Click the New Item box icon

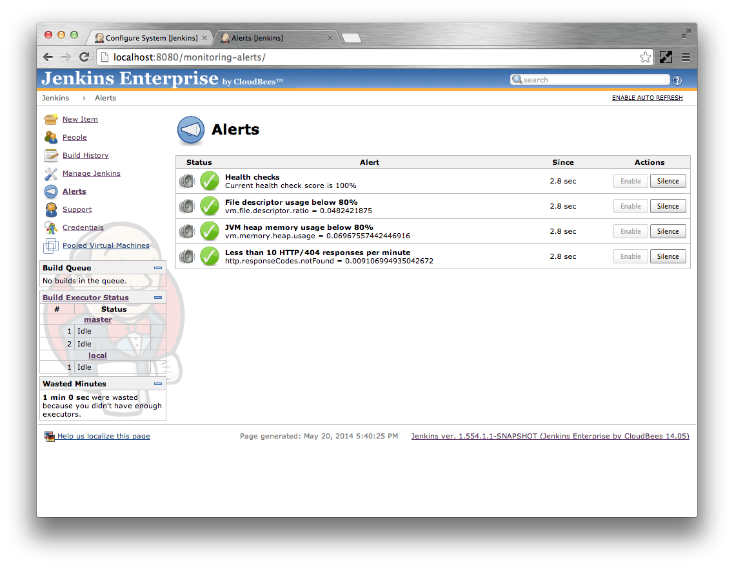[50, 119]
